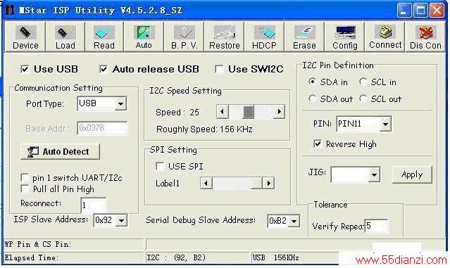Click the I2C Speed left arrow
450x268 pixels.
click(x=223, y=112)
